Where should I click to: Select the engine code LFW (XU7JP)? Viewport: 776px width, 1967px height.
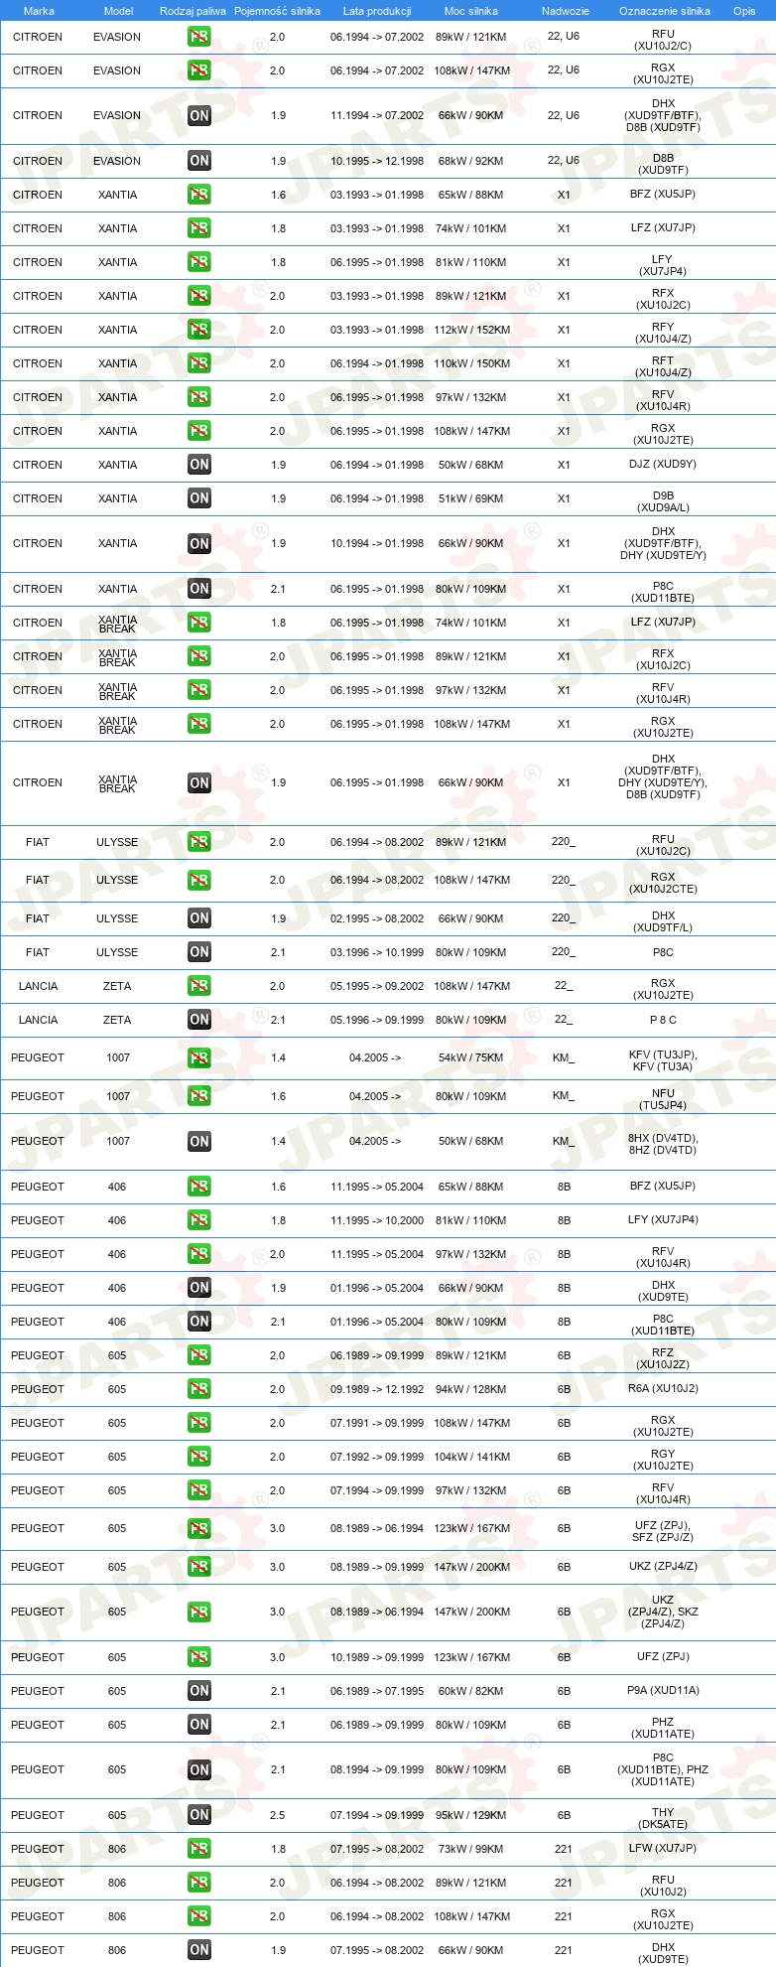(x=663, y=1849)
